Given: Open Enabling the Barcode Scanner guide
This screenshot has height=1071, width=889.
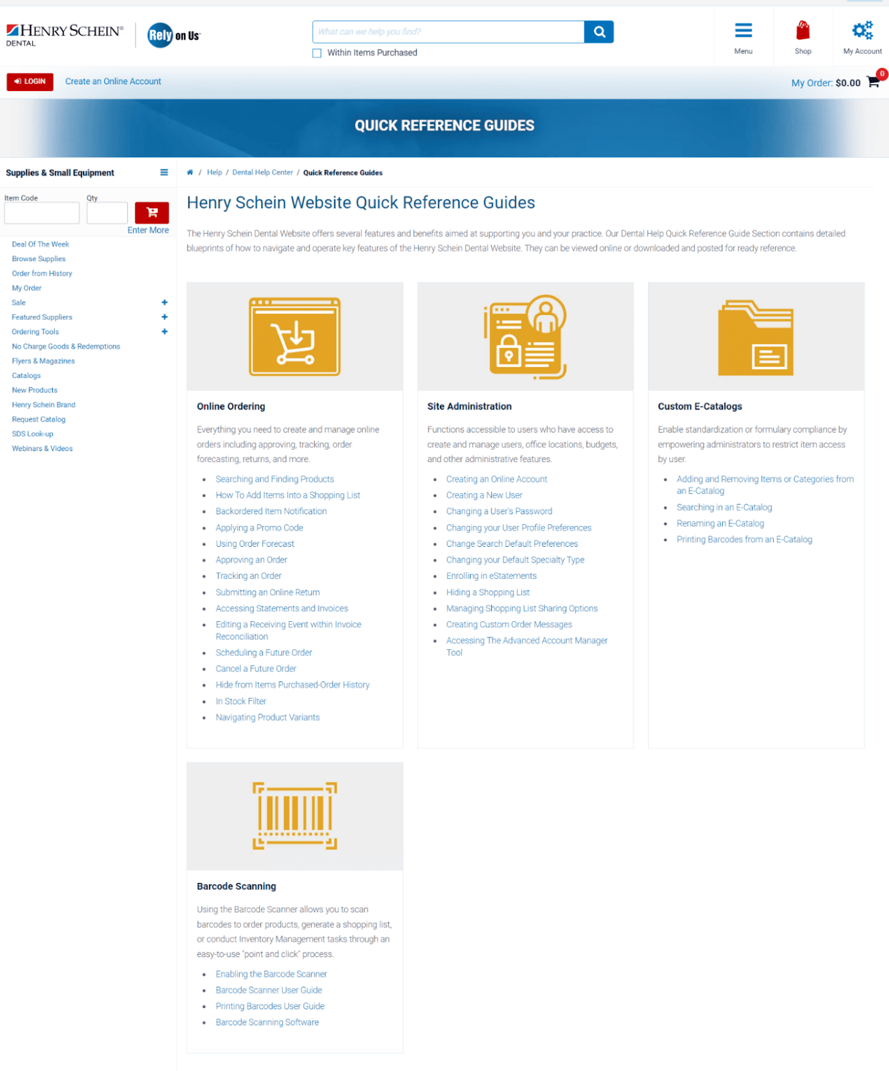Looking at the screenshot, I should pos(271,975).
